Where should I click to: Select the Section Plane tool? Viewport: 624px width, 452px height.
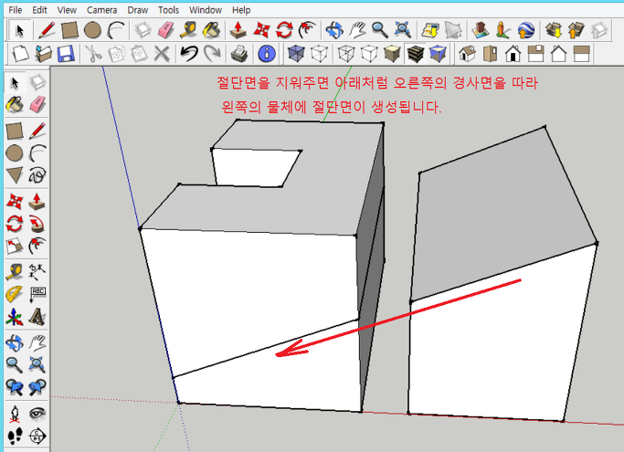[37, 436]
